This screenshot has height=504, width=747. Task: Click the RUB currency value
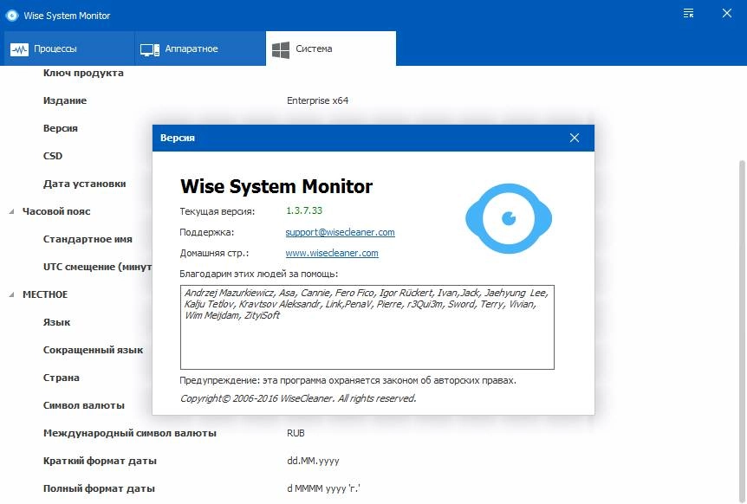(296, 433)
